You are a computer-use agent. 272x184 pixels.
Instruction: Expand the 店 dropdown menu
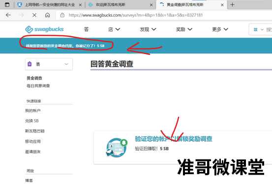[114, 29]
